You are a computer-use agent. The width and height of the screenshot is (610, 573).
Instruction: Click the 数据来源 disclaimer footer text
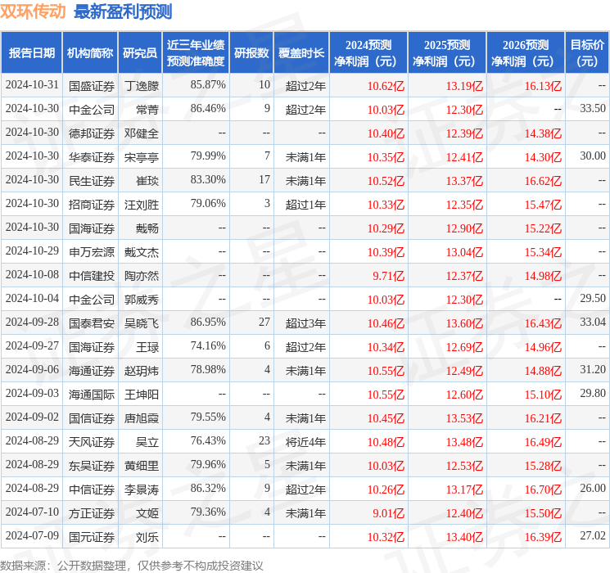132,565
